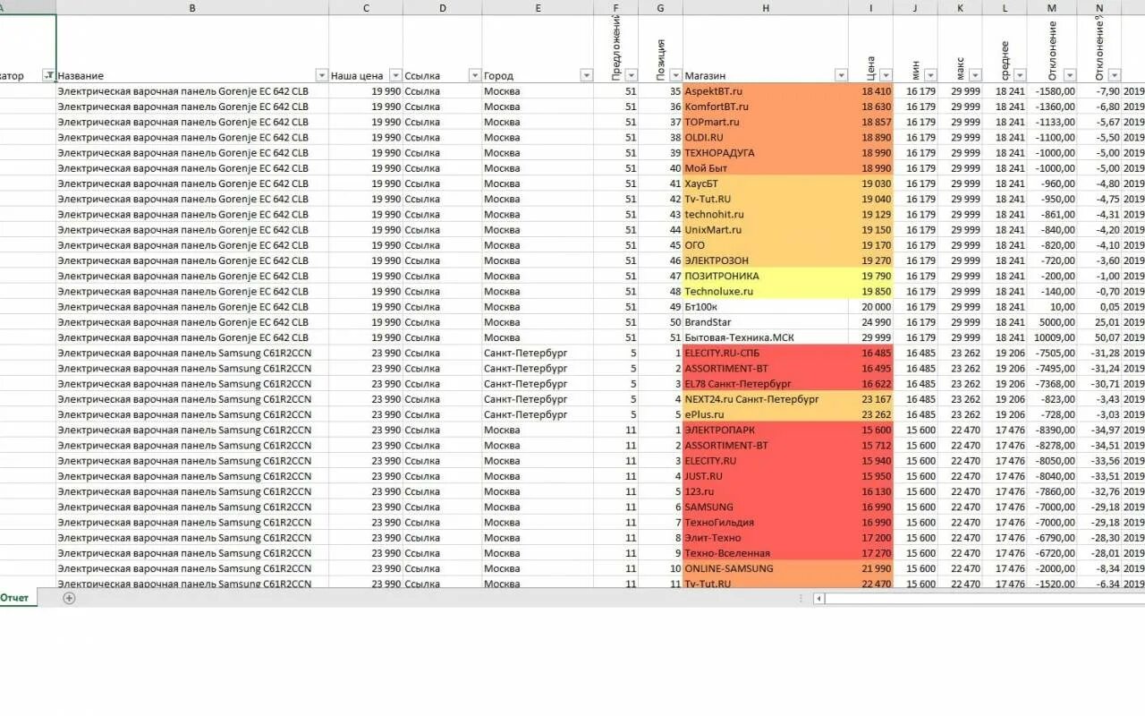Select the ХаусБТ store cell
This screenshot has height=716, width=1145.
point(766,183)
